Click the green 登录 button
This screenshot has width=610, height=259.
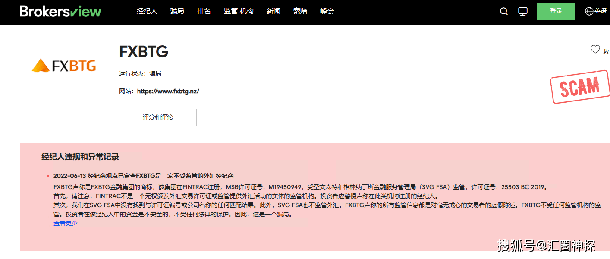(x=556, y=11)
